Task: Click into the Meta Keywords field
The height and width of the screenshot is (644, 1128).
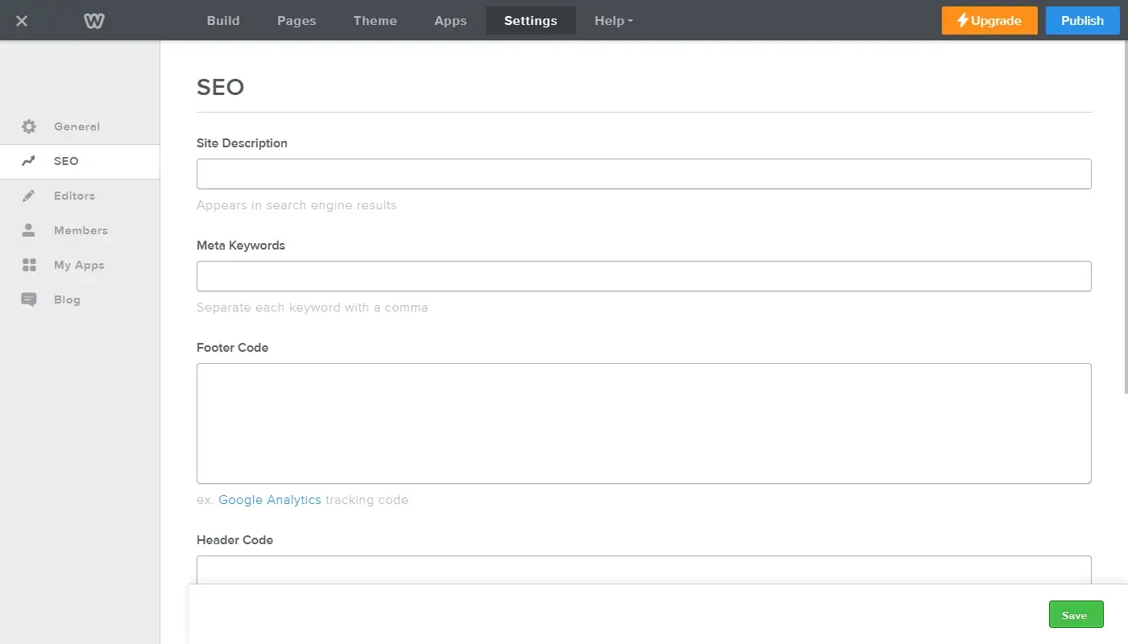Action: click(x=644, y=276)
